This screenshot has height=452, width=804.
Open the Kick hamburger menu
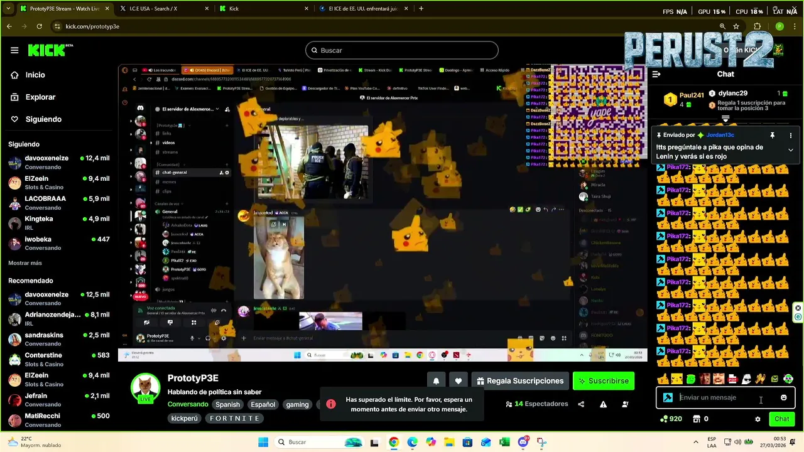(x=14, y=50)
